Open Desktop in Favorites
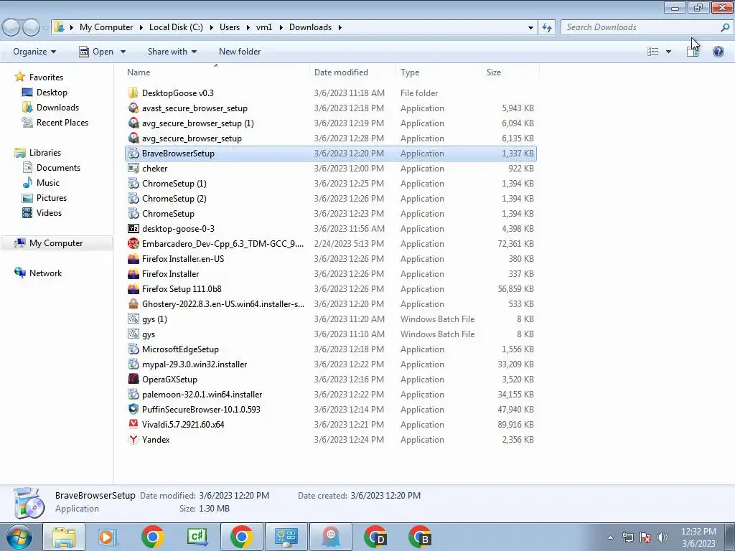Viewport: 735px width, 551px height. tap(52, 93)
